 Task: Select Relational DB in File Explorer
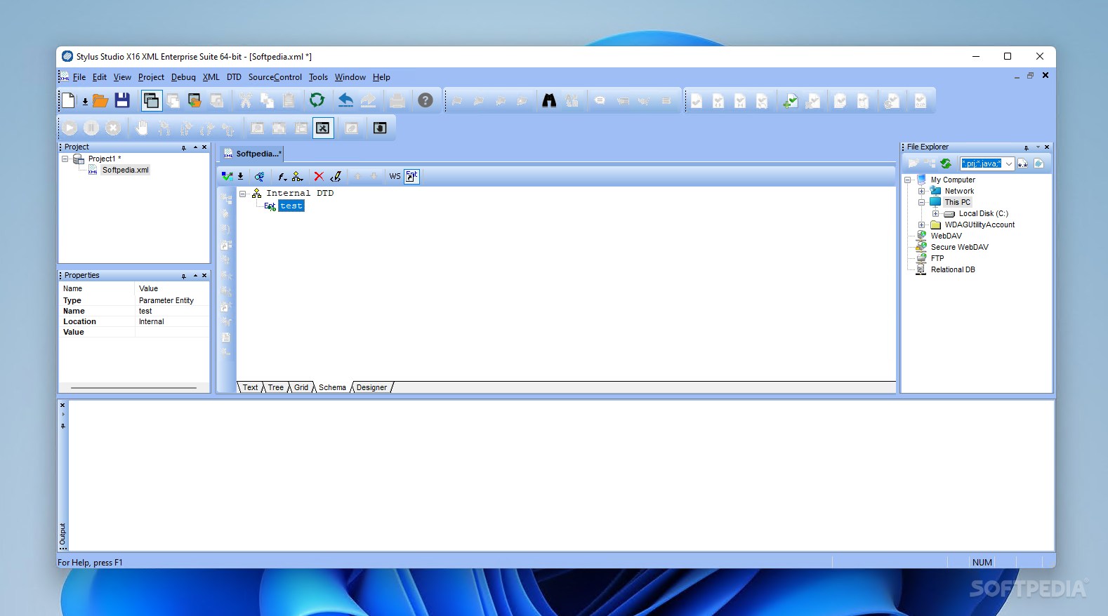(953, 270)
